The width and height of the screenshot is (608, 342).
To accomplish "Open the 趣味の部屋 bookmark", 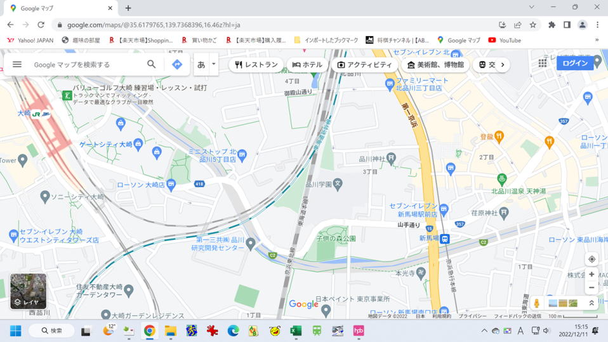I will pyautogui.click(x=81, y=40).
